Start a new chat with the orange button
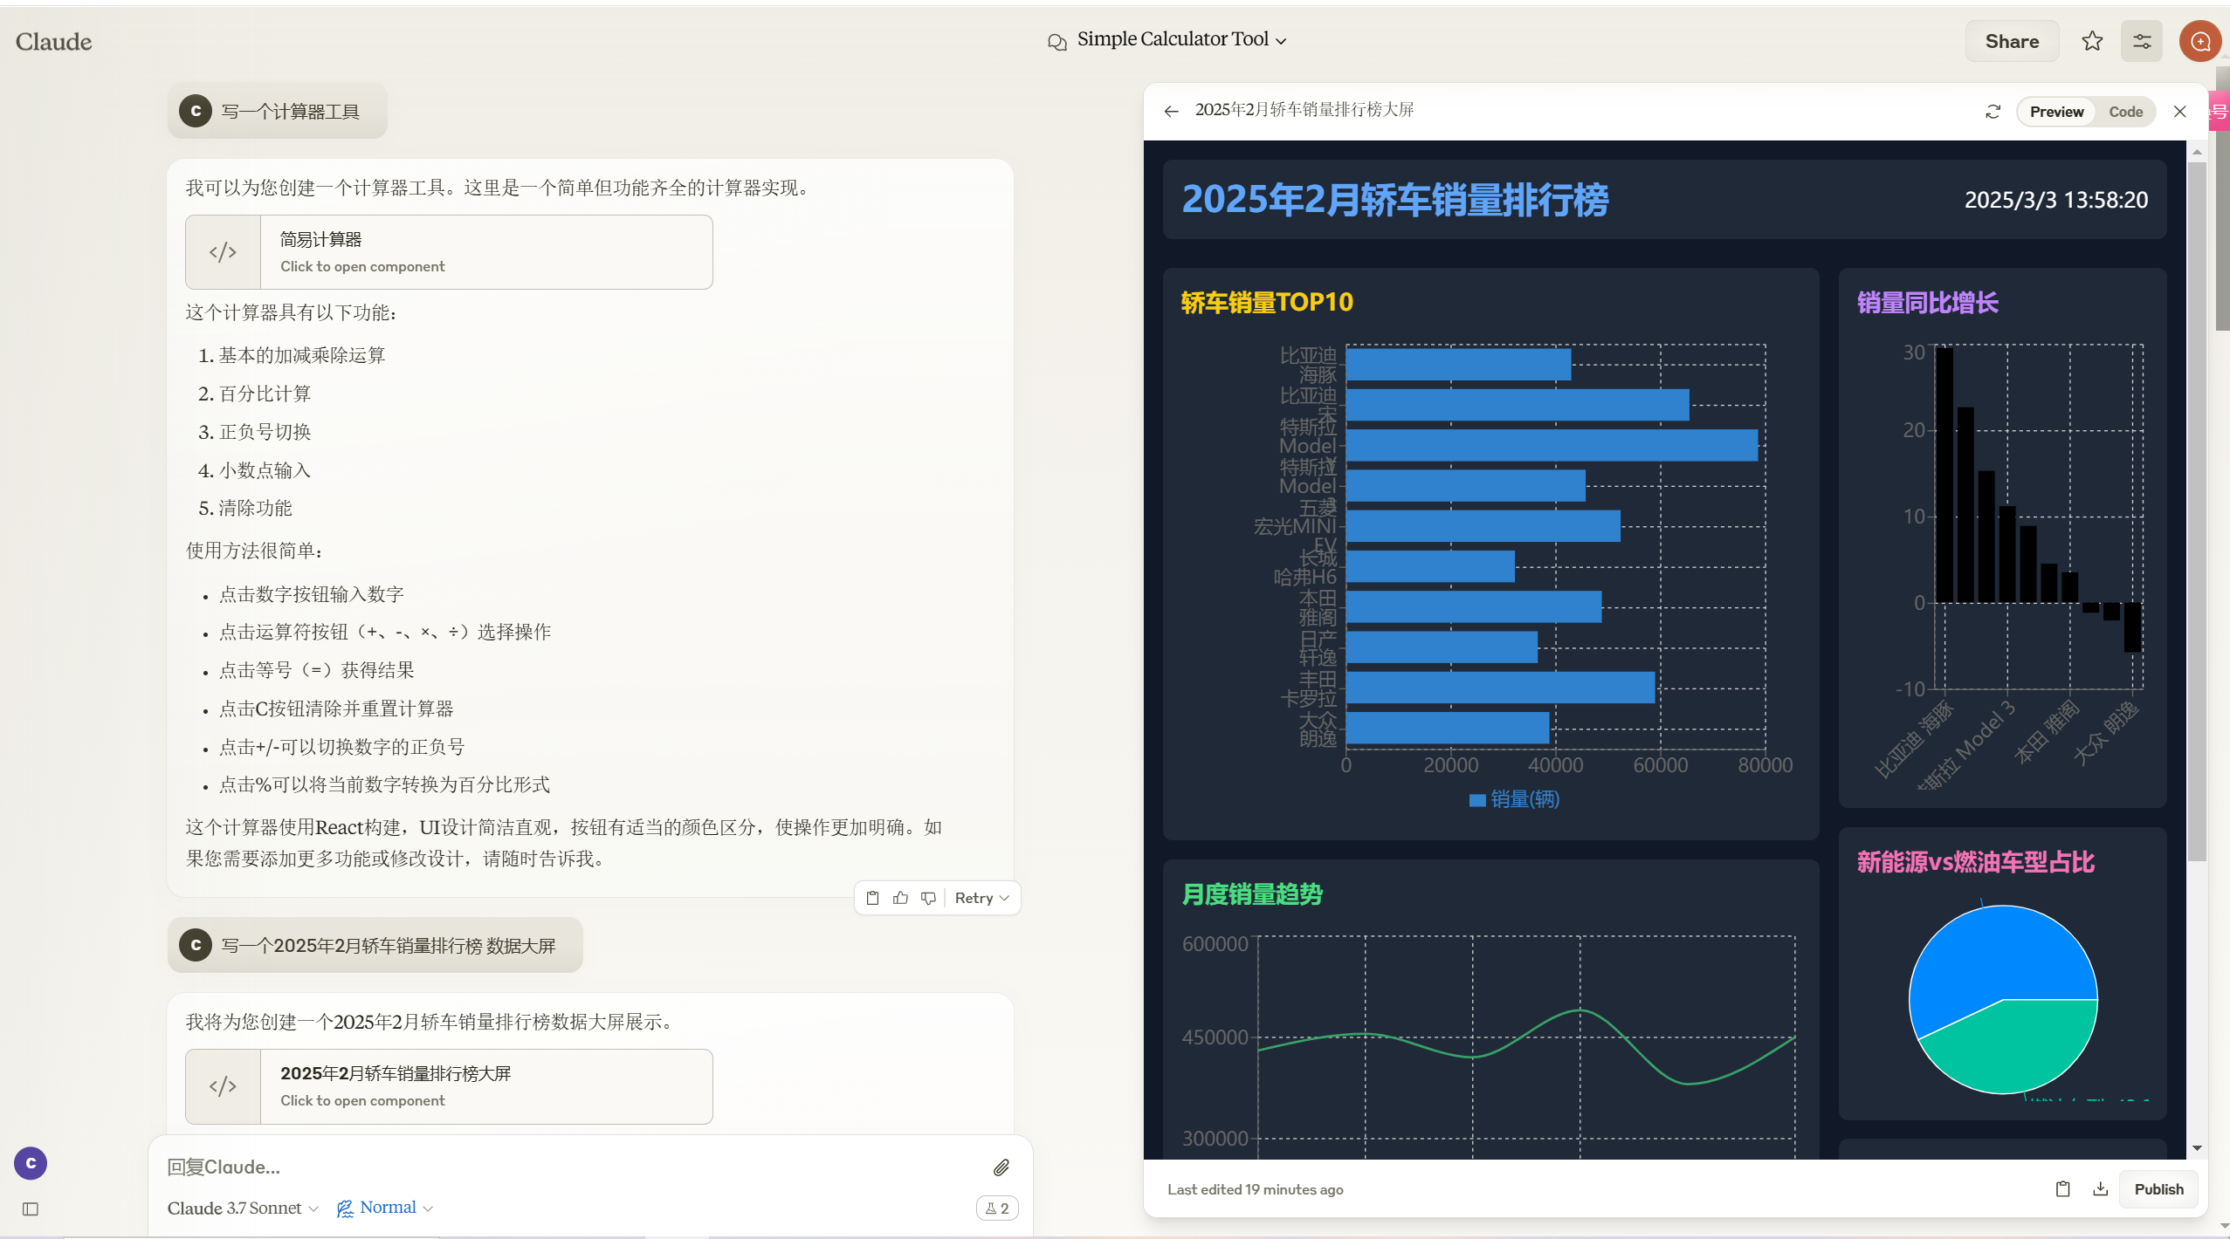2230x1239 pixels. click(2200, 41)
